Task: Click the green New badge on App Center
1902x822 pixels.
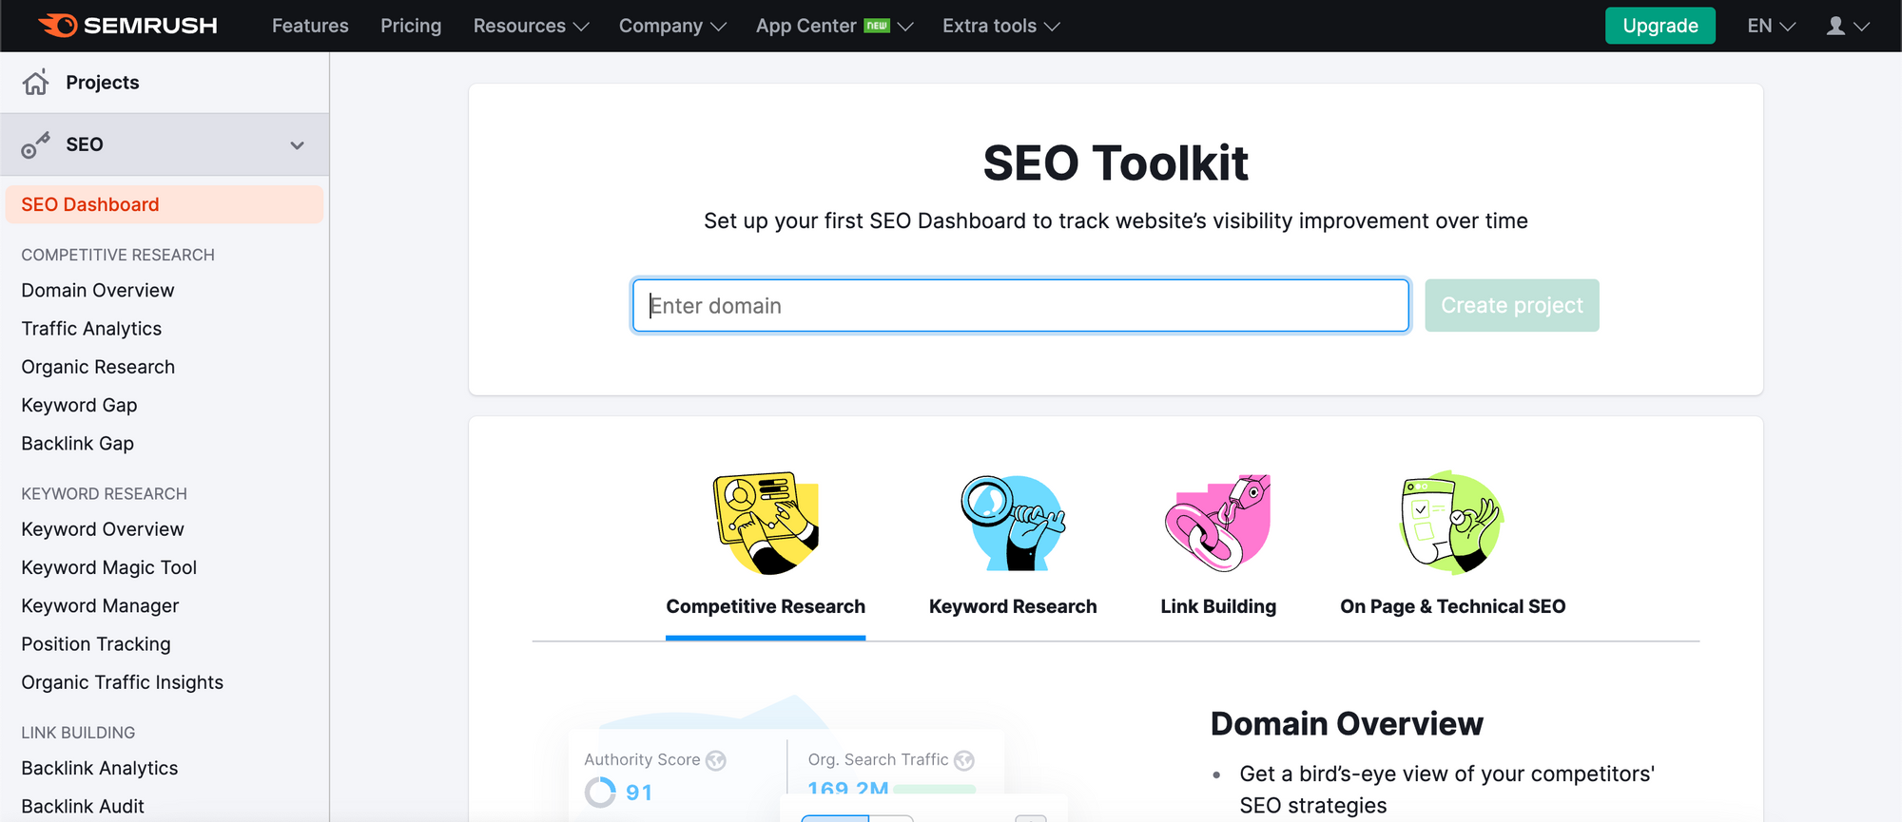Action: click(877, 26)
